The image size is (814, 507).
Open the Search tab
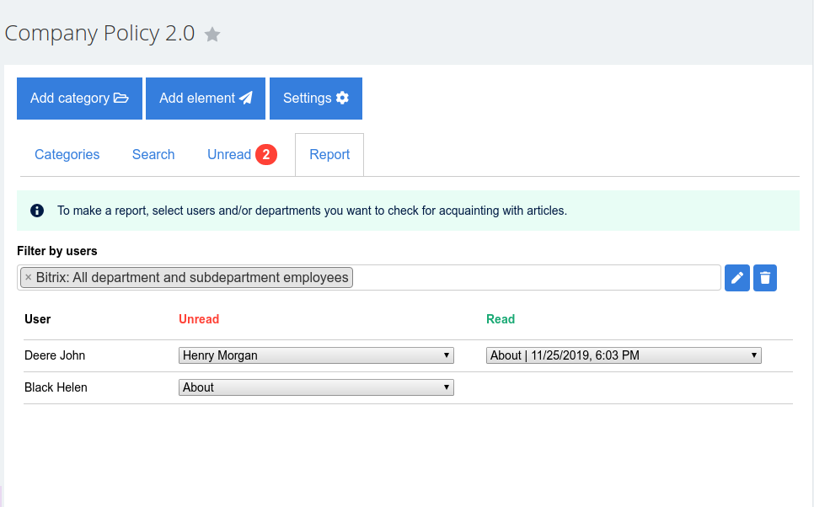click(x=153, y=155)
